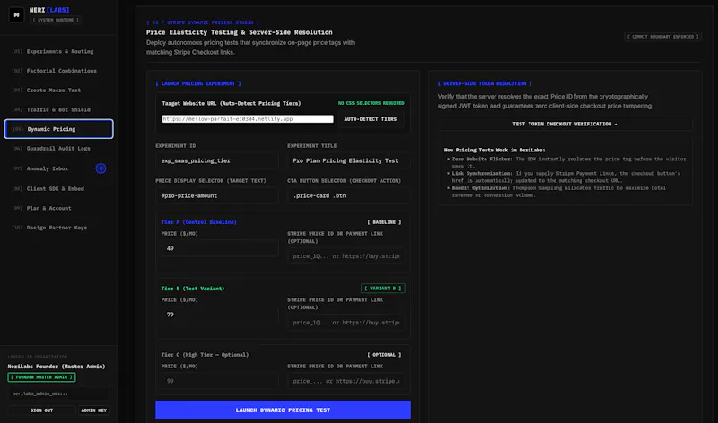Edit Tier A price field

(220, 248)
